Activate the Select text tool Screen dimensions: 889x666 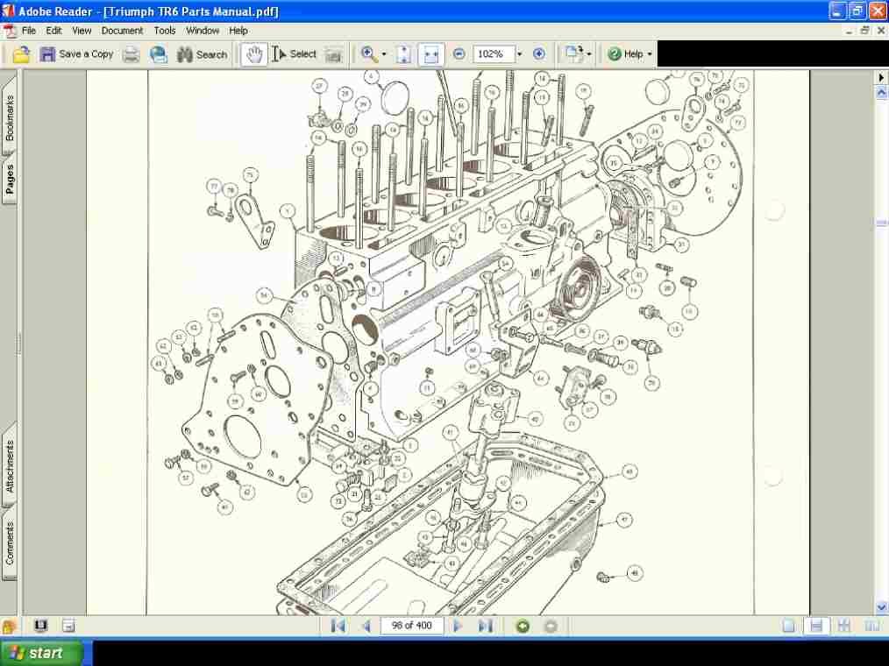(x=293, y=53)
